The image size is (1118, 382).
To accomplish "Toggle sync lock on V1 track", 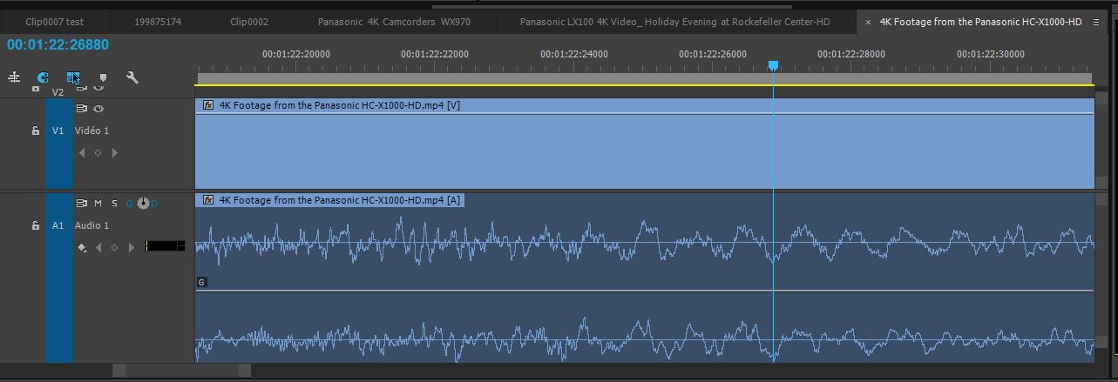I will pyautogui.click(x=82, y=109).
